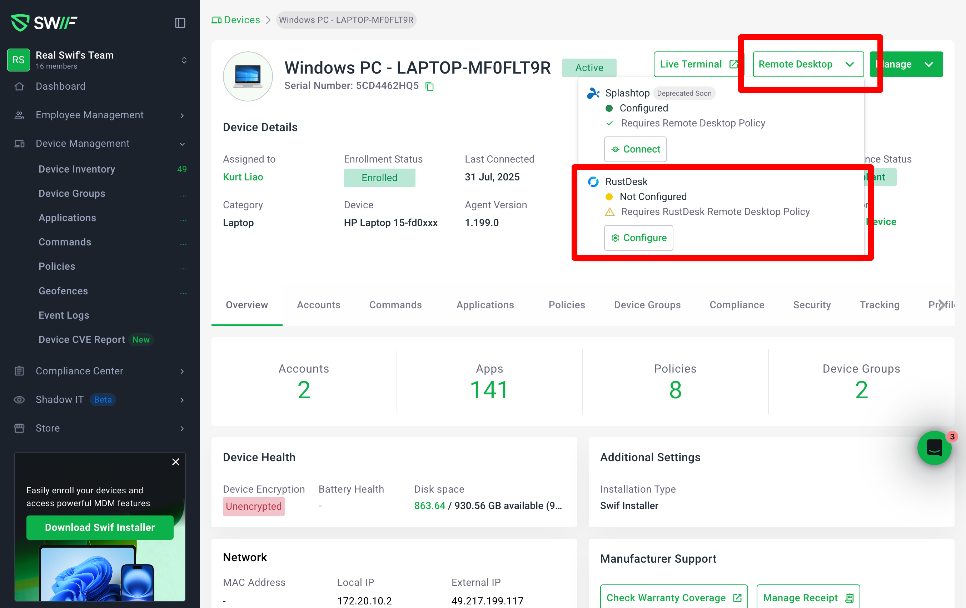
Task: Copy the device serial number
Action: 429,86
